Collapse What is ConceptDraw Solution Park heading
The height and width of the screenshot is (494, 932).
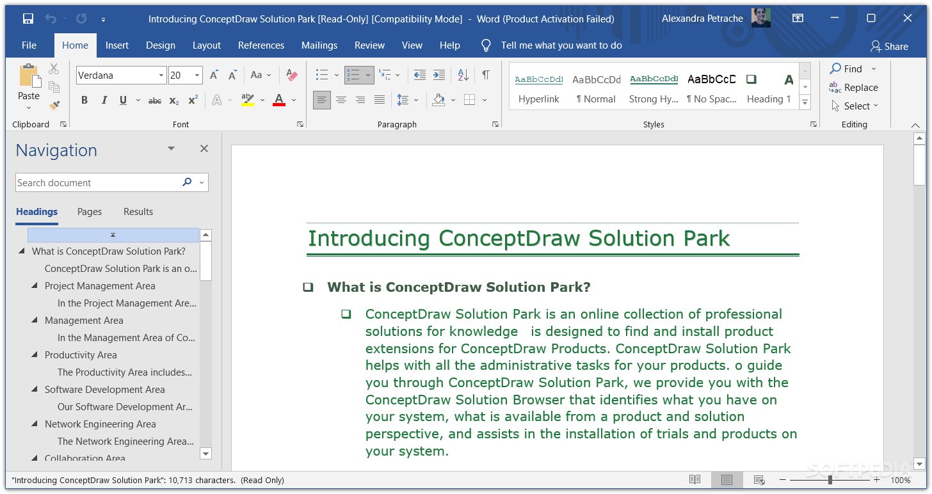(22, 251)
